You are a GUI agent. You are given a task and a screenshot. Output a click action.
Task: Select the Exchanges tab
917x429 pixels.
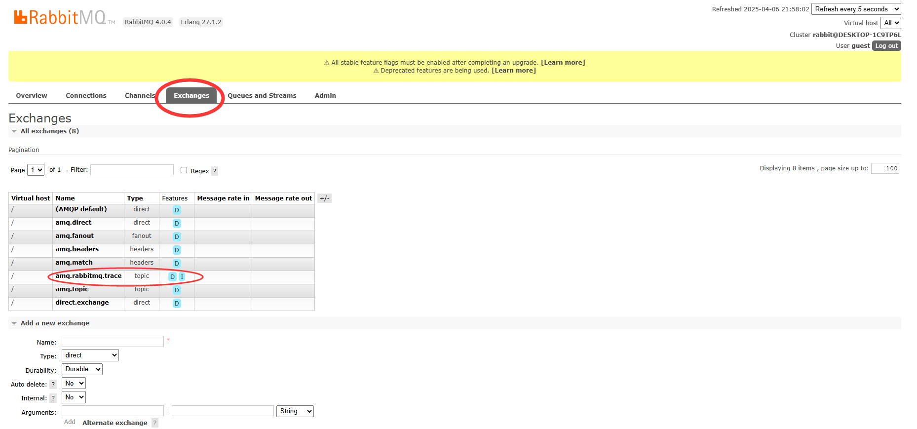pyautogui.click(x=191, y=95)
